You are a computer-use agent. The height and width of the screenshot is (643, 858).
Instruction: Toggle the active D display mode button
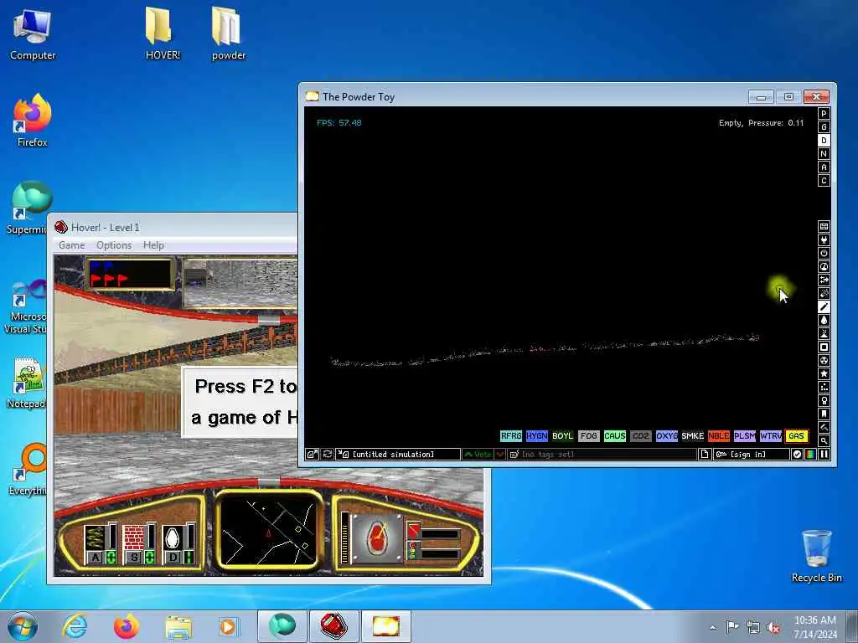(x=824, y=141)
